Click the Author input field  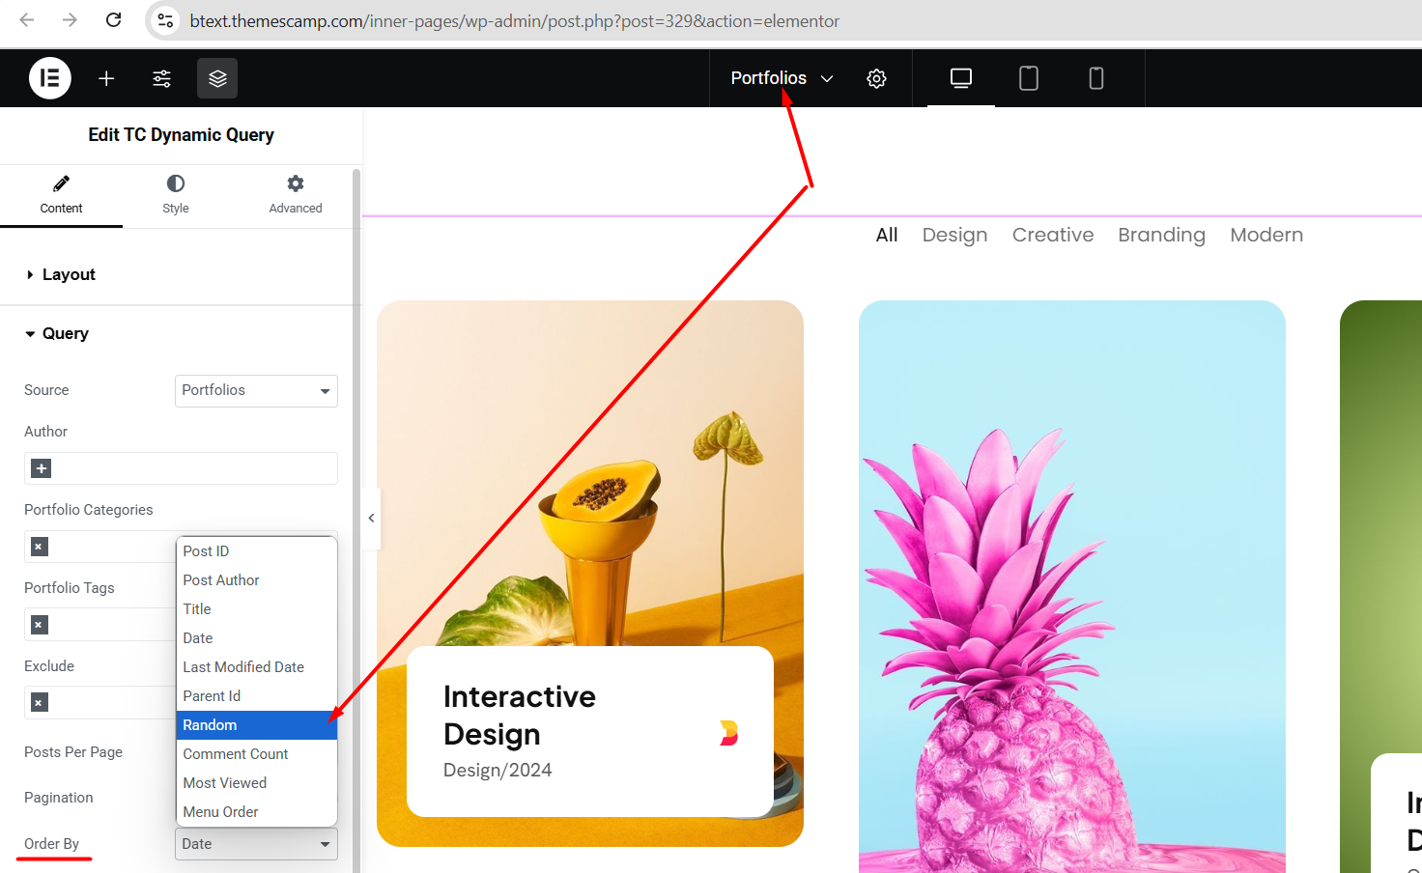tap(181, 468)
